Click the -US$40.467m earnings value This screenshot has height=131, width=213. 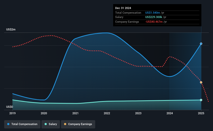[154, 22]
